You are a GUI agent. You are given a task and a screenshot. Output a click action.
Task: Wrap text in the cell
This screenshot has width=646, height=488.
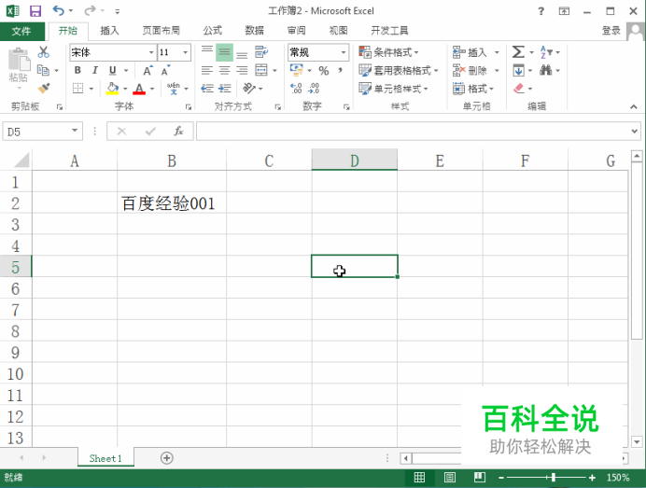pyautogui.click(x=261, y=52)
